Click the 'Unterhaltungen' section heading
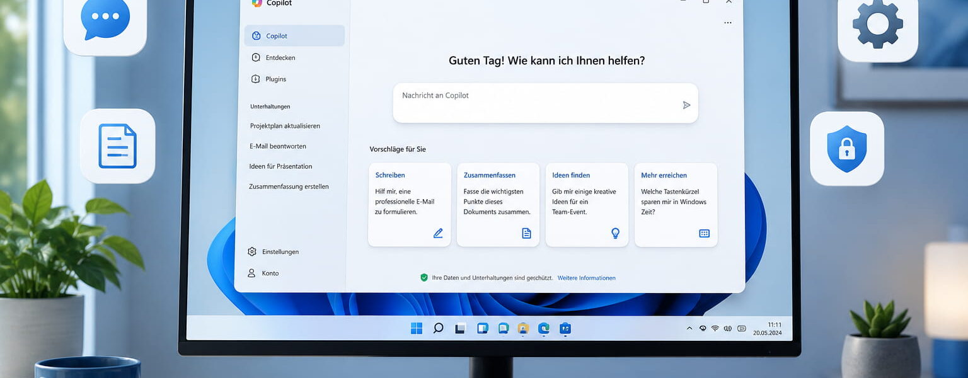This screenshot has width=968, height=378. pos(270,106)
